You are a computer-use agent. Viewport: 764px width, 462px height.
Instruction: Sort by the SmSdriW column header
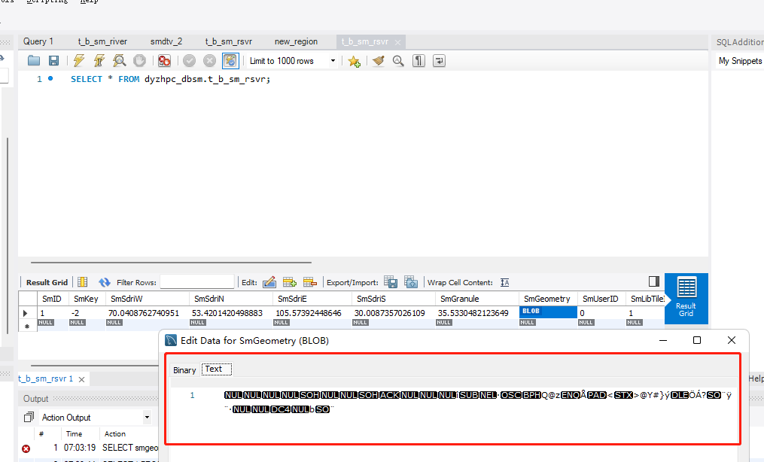[x=147, y=299]
